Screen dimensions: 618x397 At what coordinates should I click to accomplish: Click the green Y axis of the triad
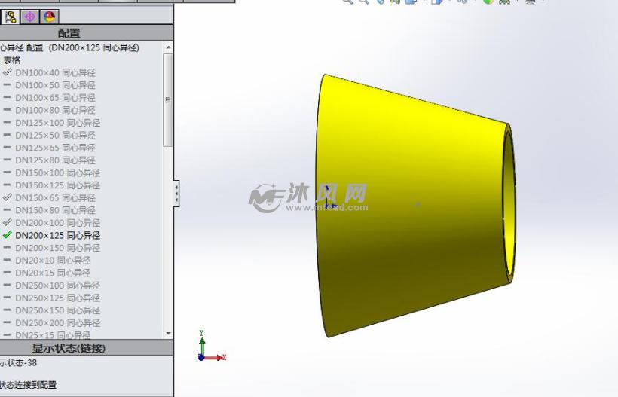pyautogui.click(x=202, y=342)
